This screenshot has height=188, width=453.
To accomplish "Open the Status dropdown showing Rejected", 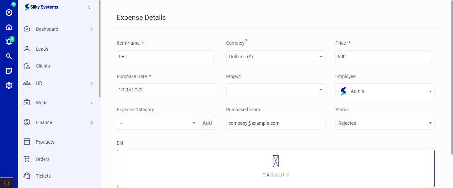I will click(x=385, y=123).
